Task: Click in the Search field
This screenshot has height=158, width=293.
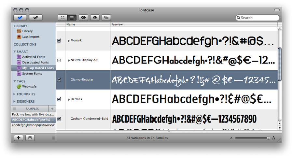Action: tap(257, 18)
